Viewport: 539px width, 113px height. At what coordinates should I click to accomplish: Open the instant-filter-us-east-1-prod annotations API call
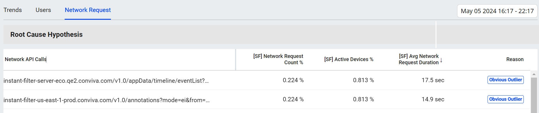click(x=106, y=100)
